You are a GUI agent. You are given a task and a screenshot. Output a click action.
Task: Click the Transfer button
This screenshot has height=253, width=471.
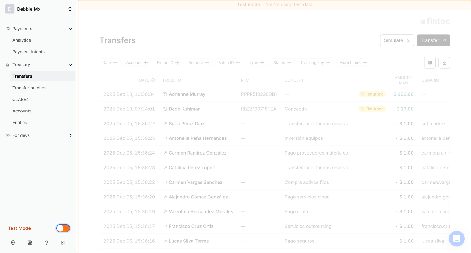point(433,40)
